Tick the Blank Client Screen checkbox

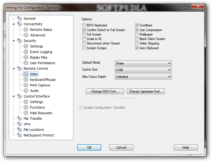pyautogui.click(x=137, y=39)
